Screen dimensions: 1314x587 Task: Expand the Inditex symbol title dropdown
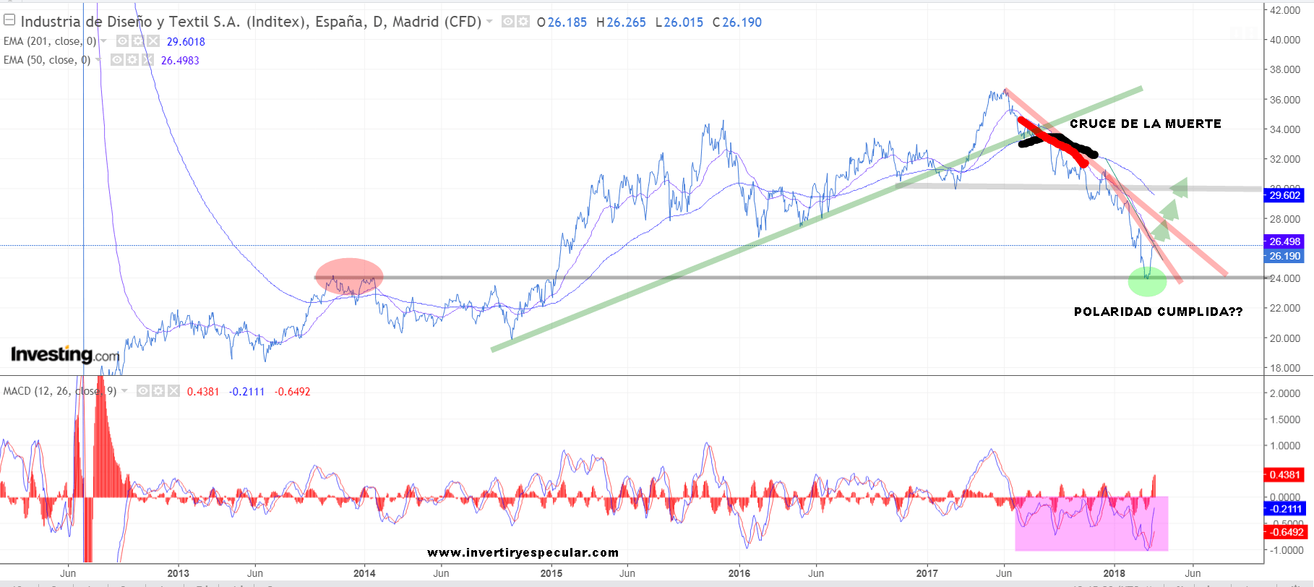[490, 22]
